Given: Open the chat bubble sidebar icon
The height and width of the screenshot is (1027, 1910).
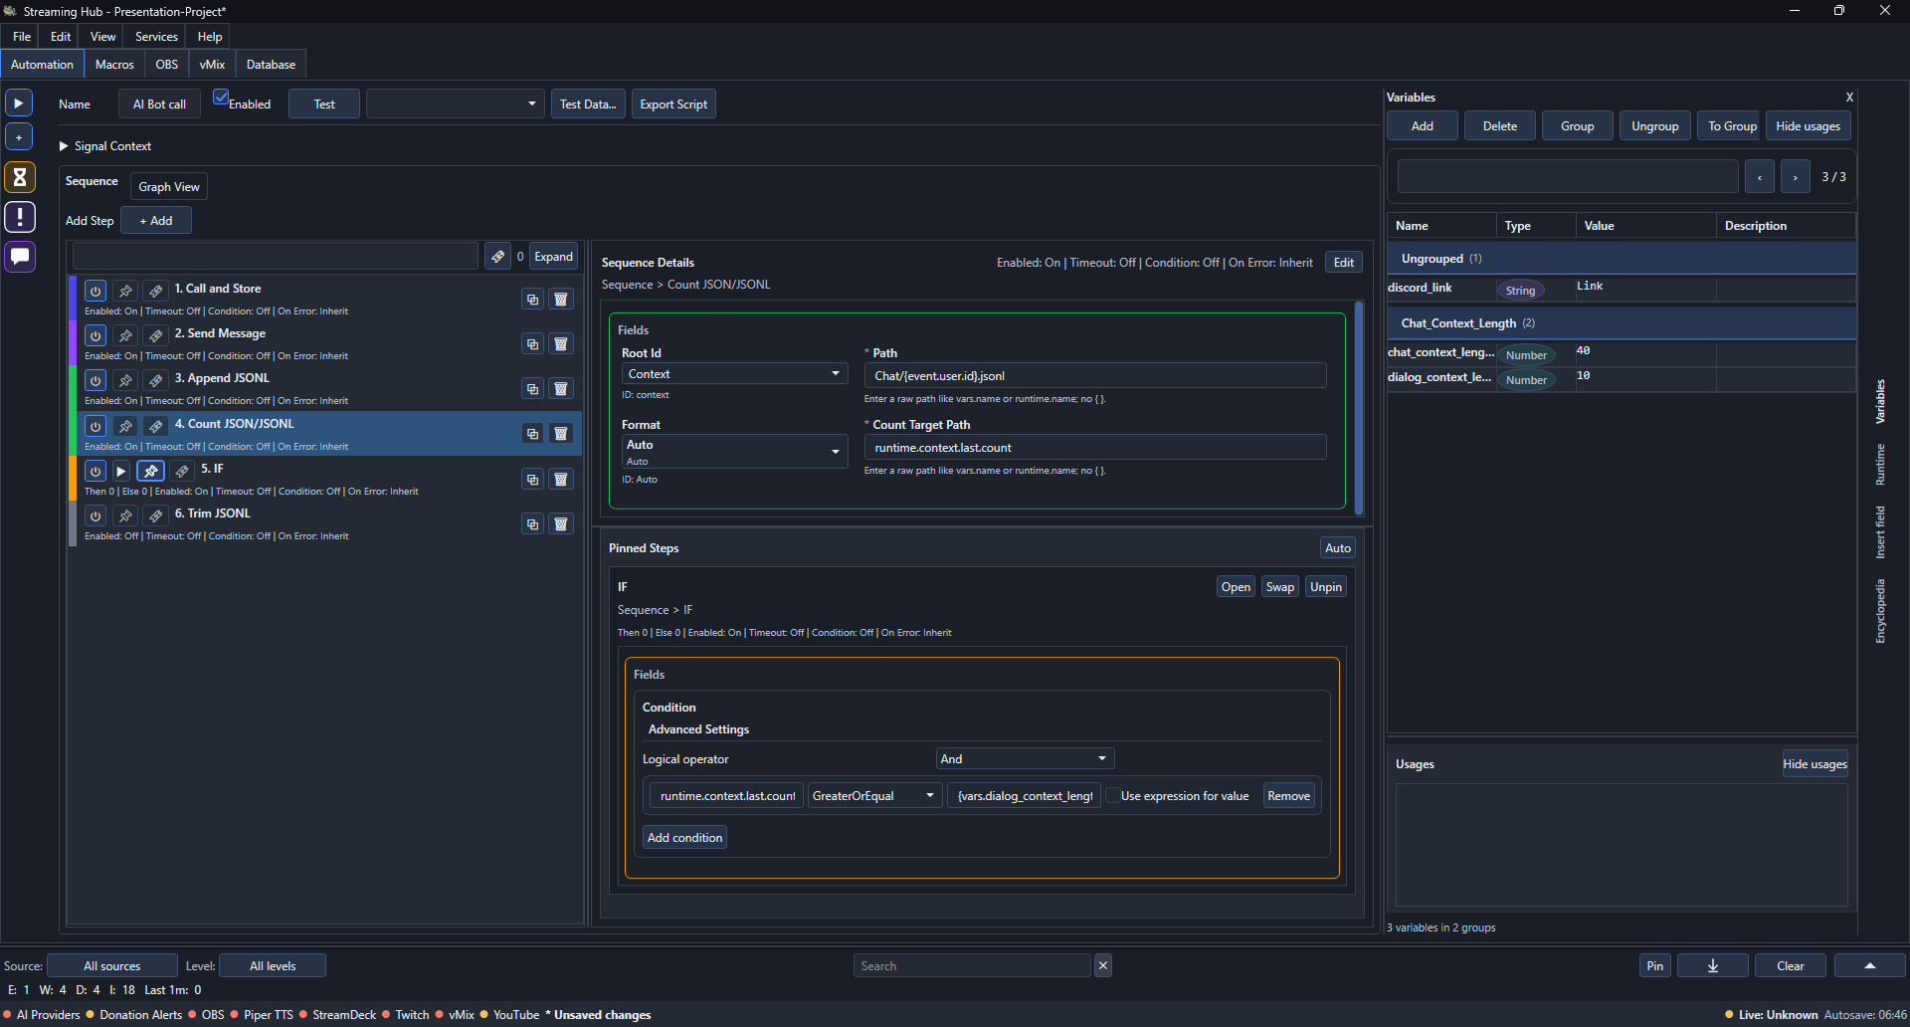Looking at the screenshot, I should [19, 257].
